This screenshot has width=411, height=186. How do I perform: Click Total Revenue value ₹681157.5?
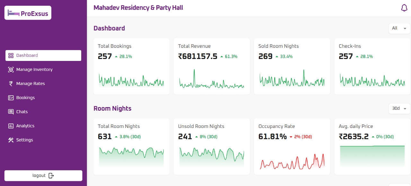pyautogui.click(x=198, y=56)
